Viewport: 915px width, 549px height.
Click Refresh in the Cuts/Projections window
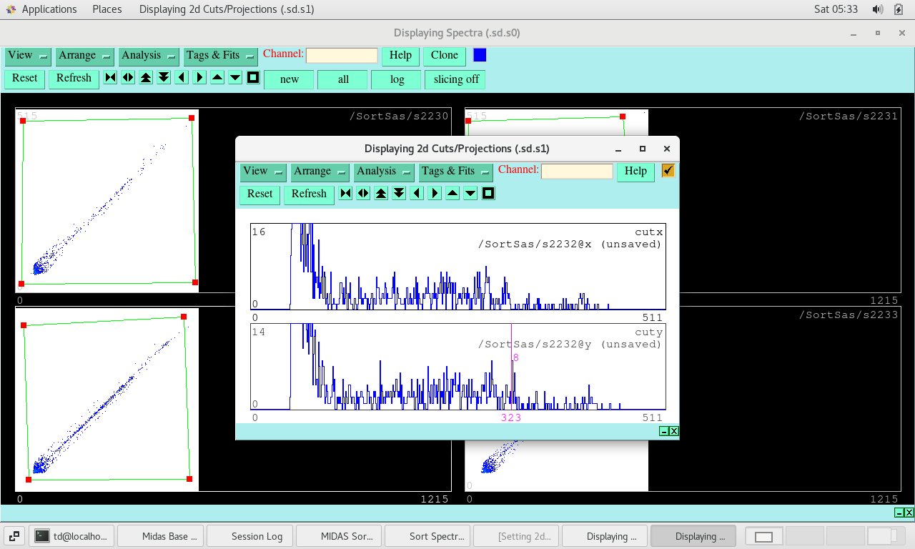(309, 194)
